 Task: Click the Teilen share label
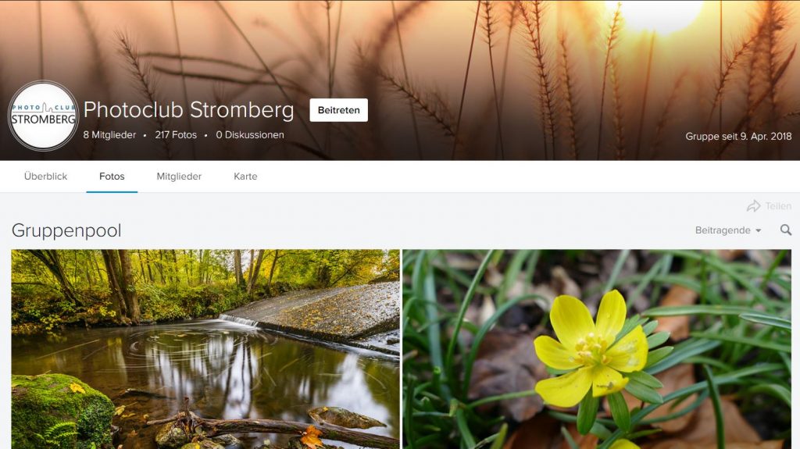(778, 206)
